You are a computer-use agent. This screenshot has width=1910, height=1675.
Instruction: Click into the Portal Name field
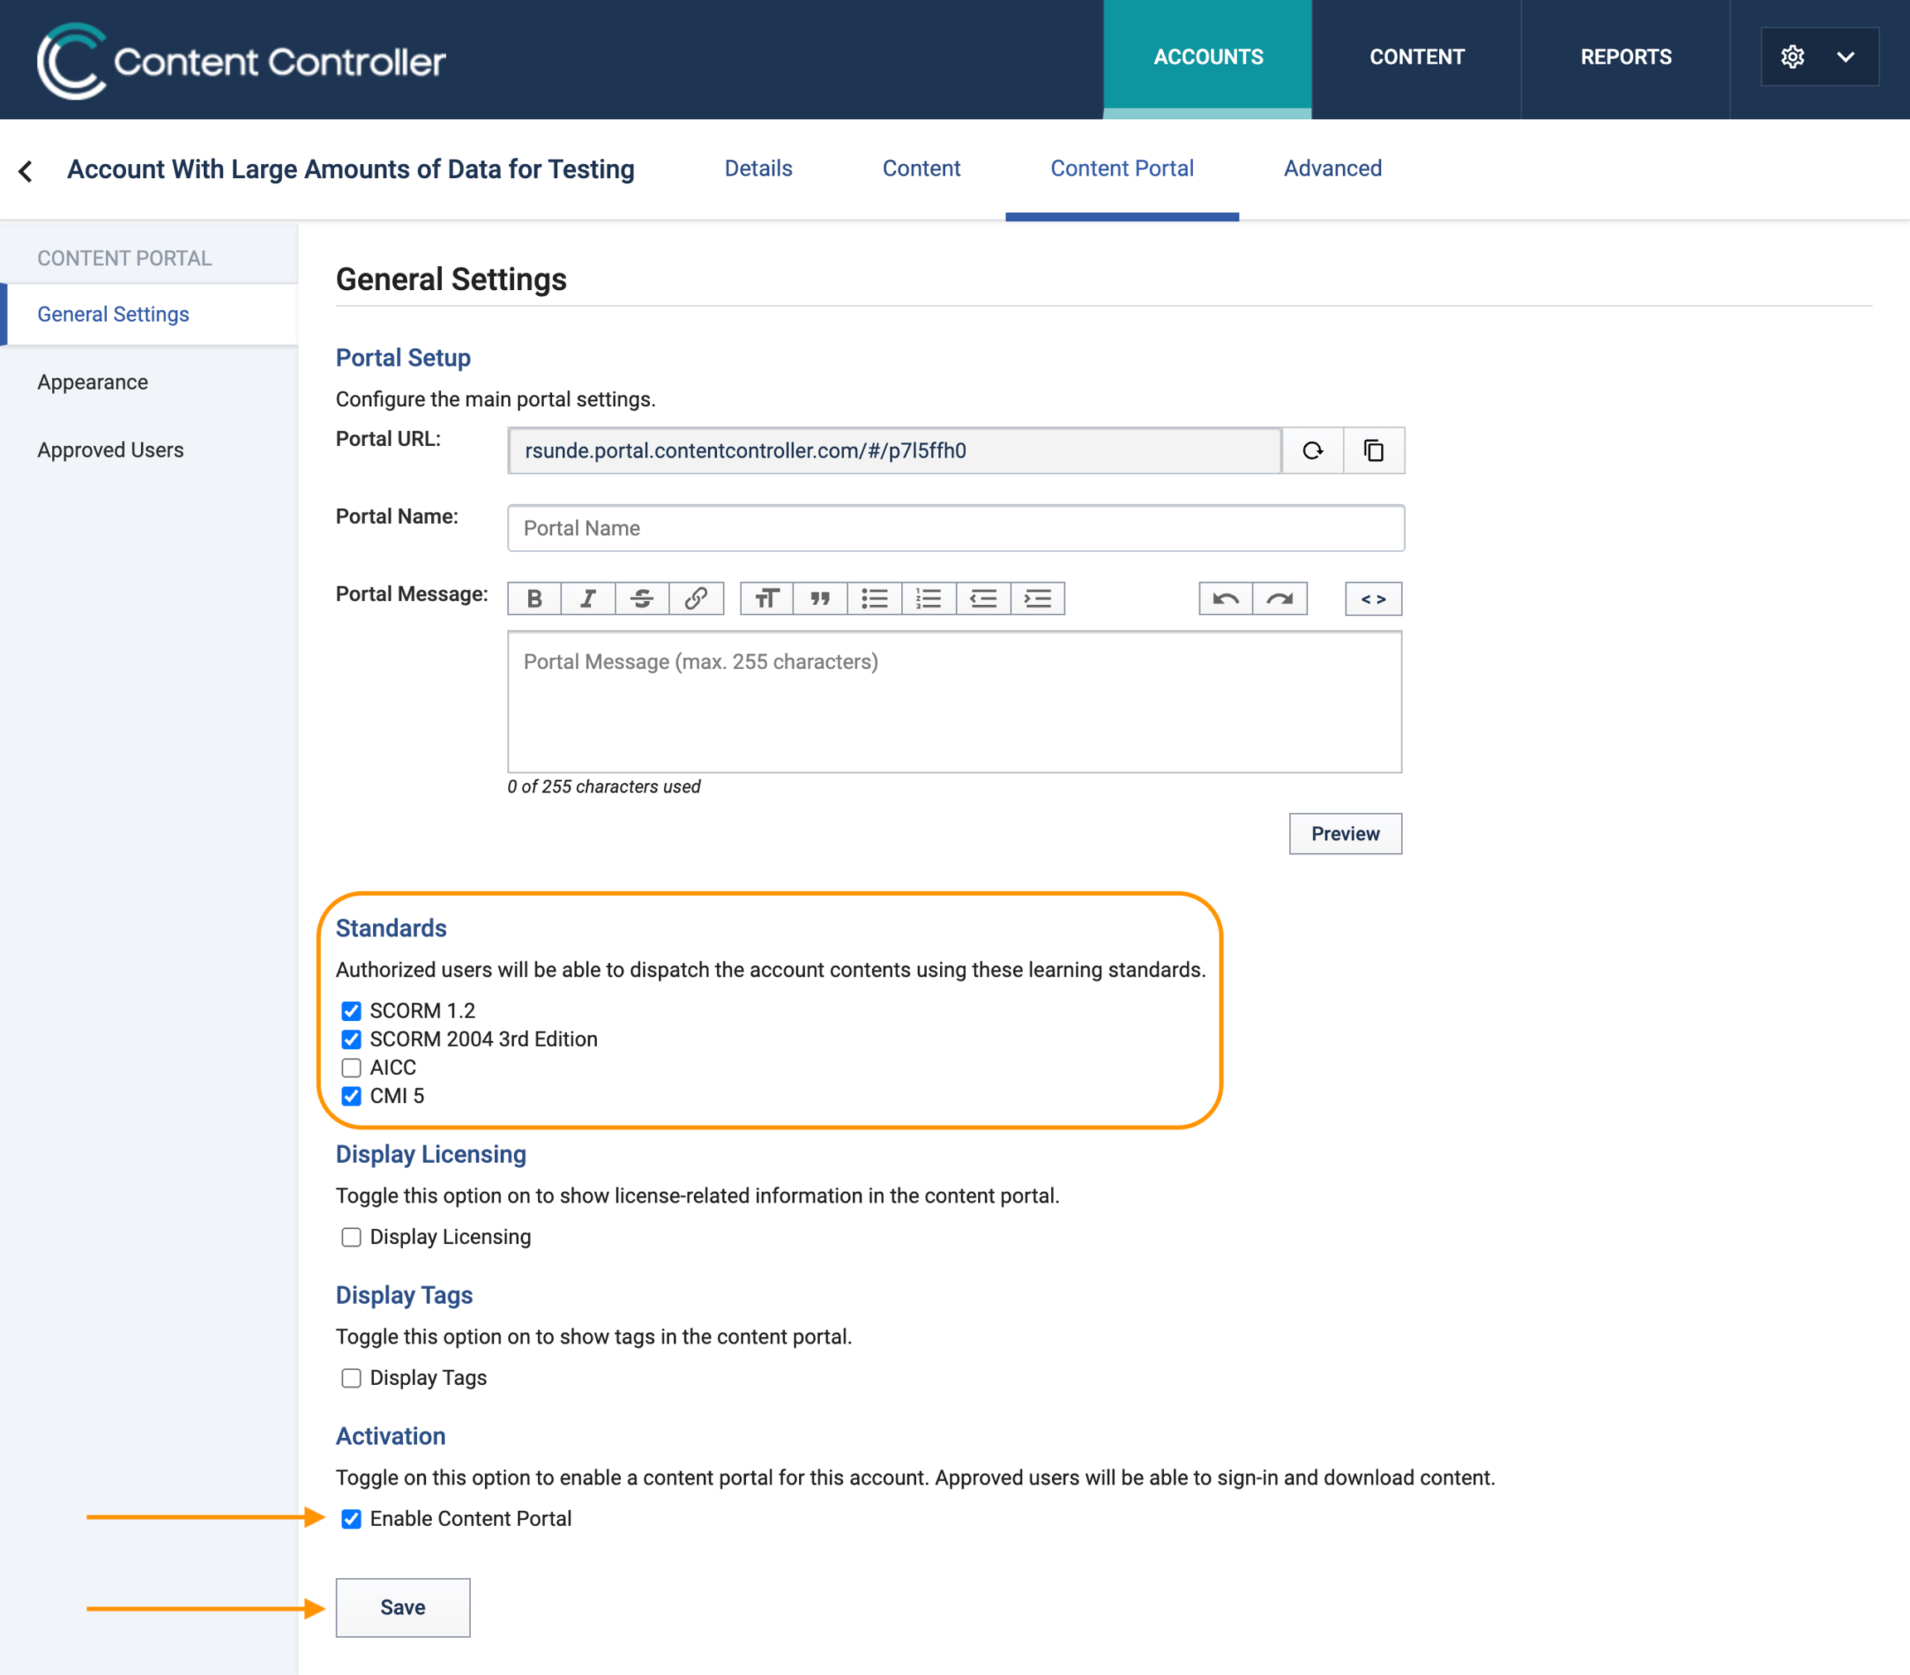(x=956, y=528)
